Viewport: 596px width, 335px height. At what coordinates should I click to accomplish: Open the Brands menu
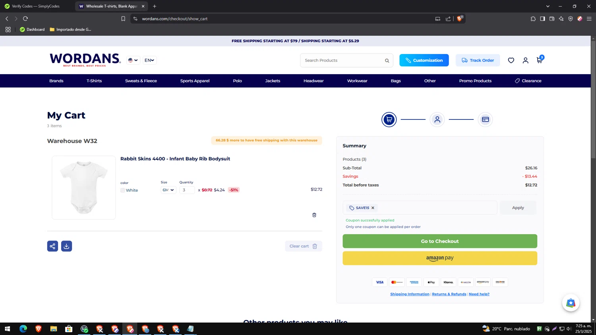tap(56, 81)
